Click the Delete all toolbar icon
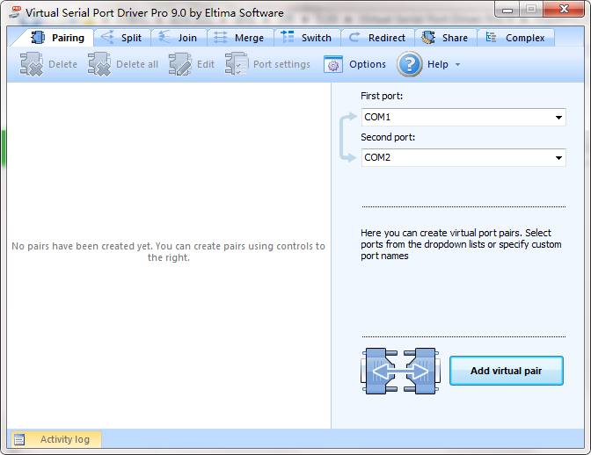This screenshot has width=591, height=455. coord(99,64)
